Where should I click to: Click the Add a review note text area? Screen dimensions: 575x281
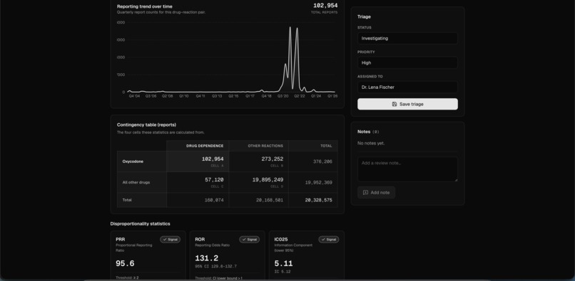coord(407,169)
